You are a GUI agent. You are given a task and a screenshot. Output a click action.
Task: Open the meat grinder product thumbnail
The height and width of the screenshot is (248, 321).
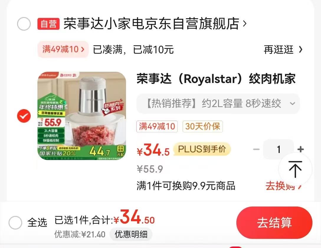[x=82, y=116]
